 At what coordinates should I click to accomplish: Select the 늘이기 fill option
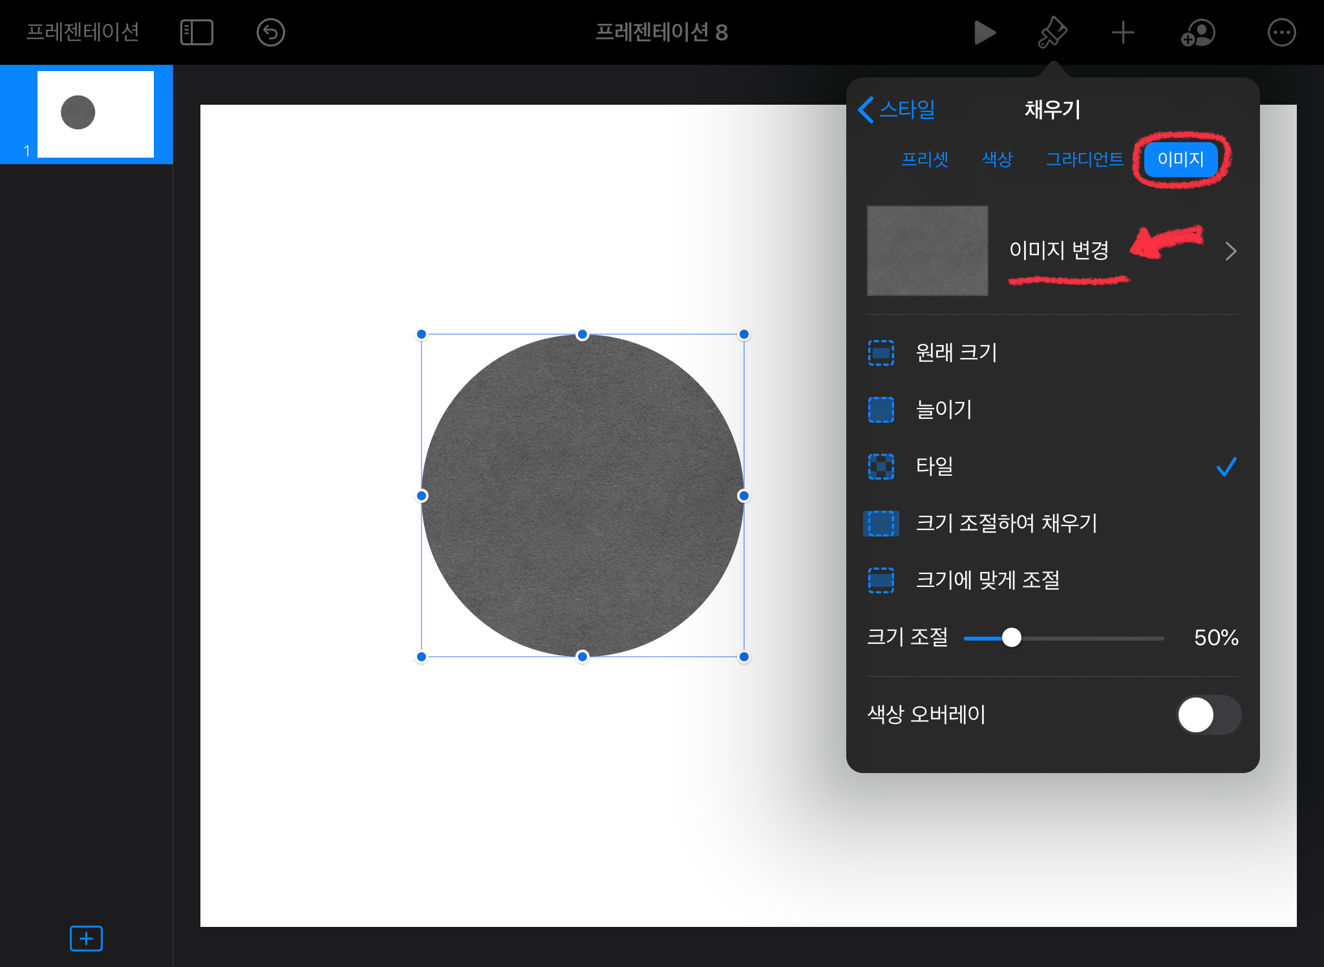point(944,410)
